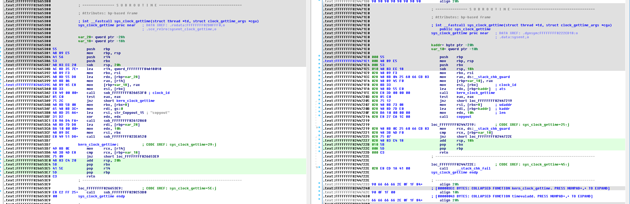Select sys_clock_gettime proc near in left pane
This screenshot has width=630, height=204.
pos(107,25)
